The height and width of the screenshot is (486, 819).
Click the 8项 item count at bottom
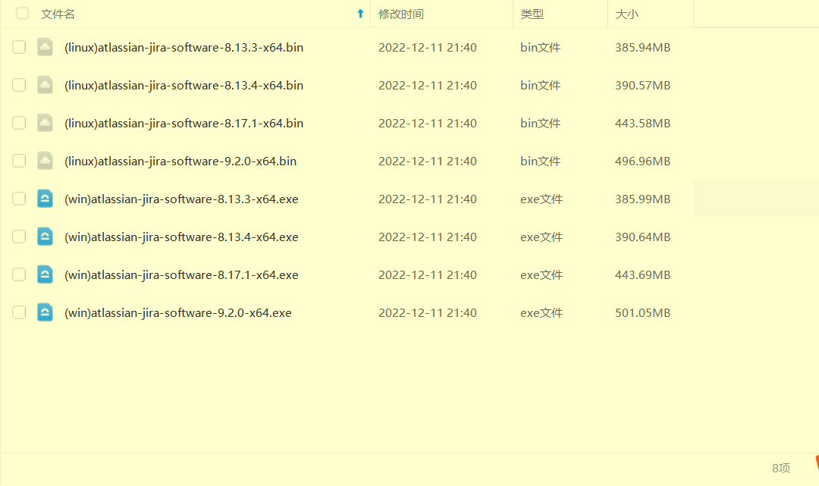coord(781,469)
